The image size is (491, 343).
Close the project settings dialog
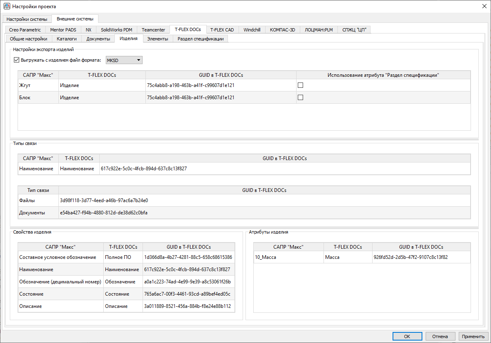[x=484, y=6]
